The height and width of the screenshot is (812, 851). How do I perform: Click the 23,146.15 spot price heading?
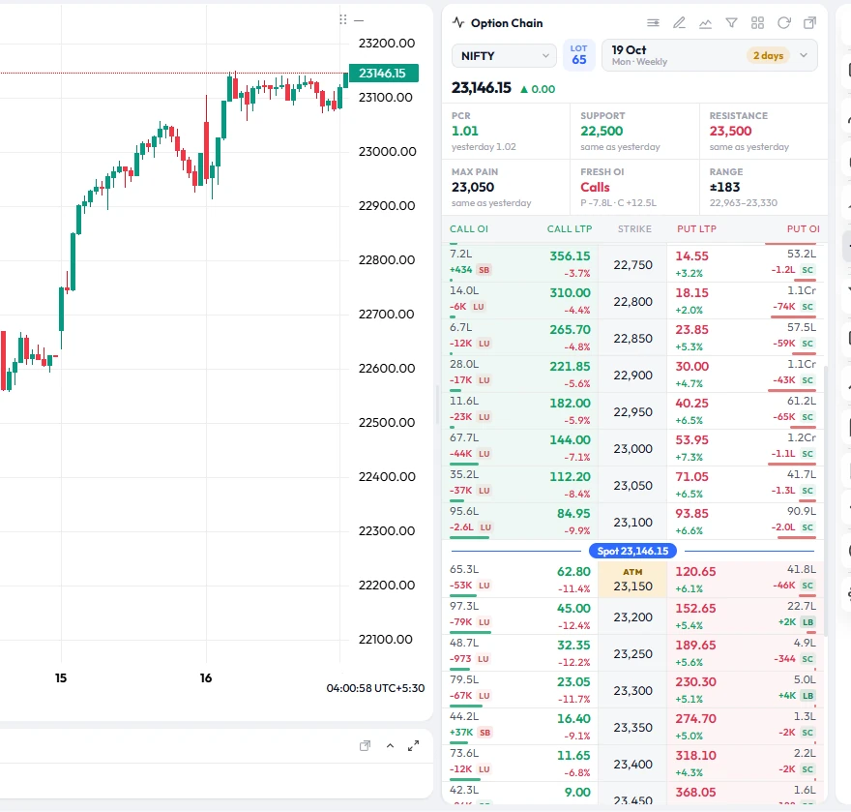482,87
